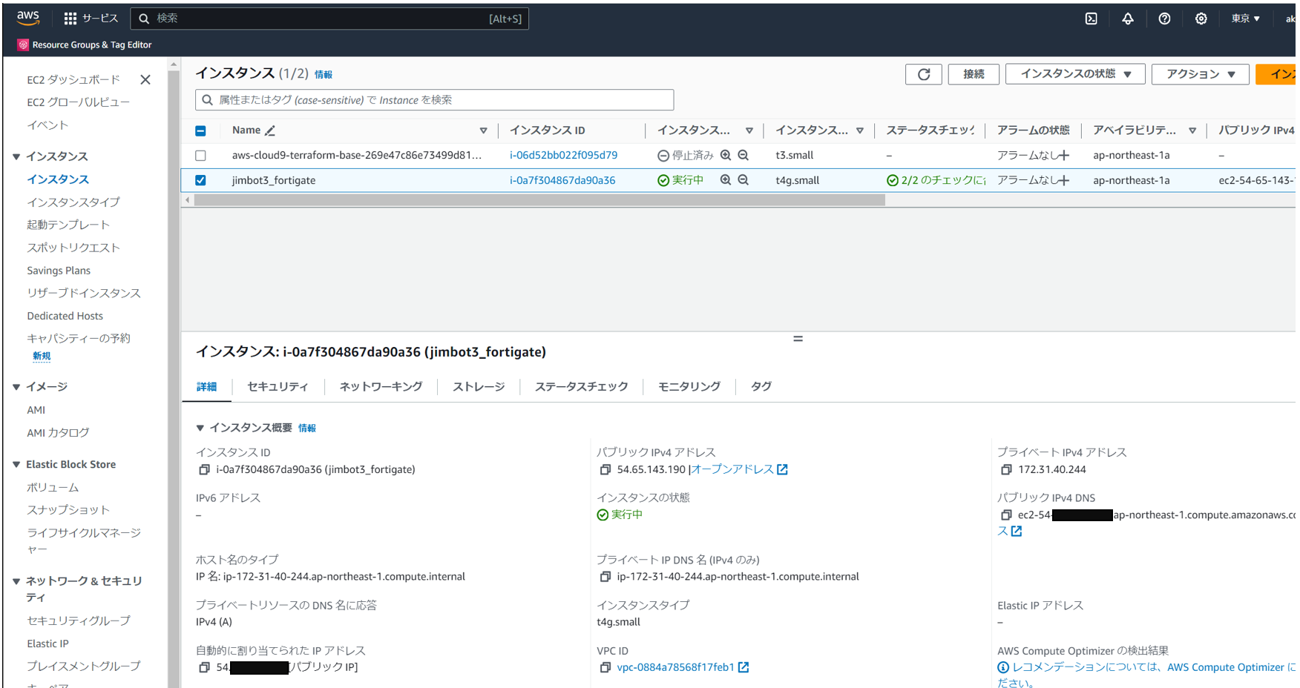1300x688 pixels.
Task: Collapse the Elastic Block Store sidebar section
Action: click(16, 465)
